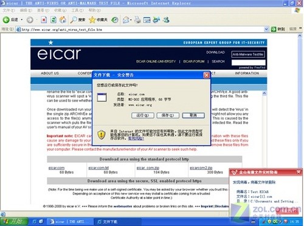304x226 pixels.
Task: Click the 运行(R) Run button
Action: (x=143, y=115)
